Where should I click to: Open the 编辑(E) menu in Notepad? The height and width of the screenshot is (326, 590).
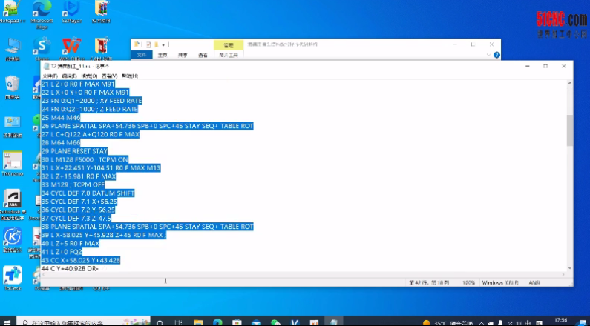(x=70, y=76)
